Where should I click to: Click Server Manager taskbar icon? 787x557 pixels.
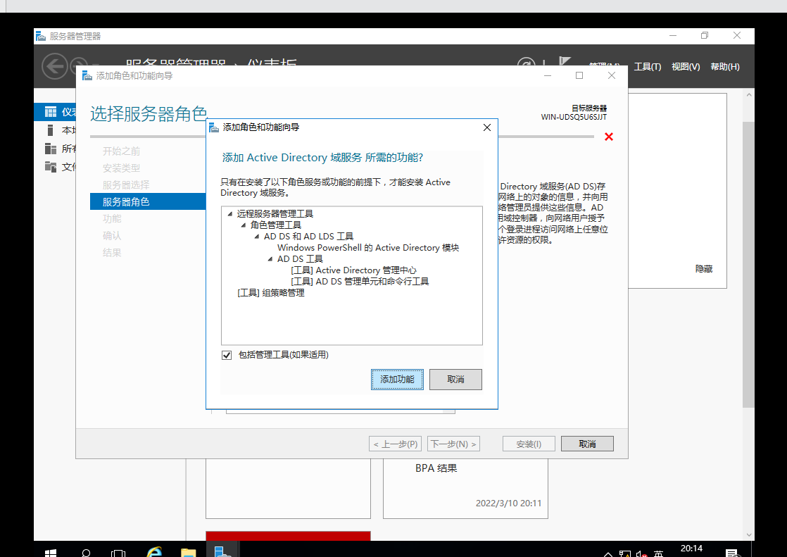point(222,551)
